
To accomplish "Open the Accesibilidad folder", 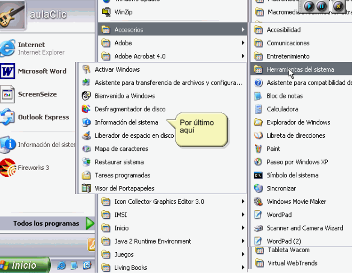I will tap(301, 30).
